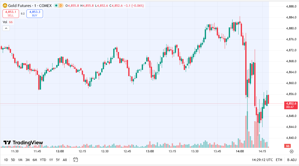The width and height of the screenshot is (299, 166).
Task: Toggle B-ADJ back-adjustment setting
Action: [x=291, y=160]
